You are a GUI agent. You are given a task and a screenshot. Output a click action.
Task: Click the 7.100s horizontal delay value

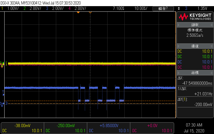click(x=119, y=9)
